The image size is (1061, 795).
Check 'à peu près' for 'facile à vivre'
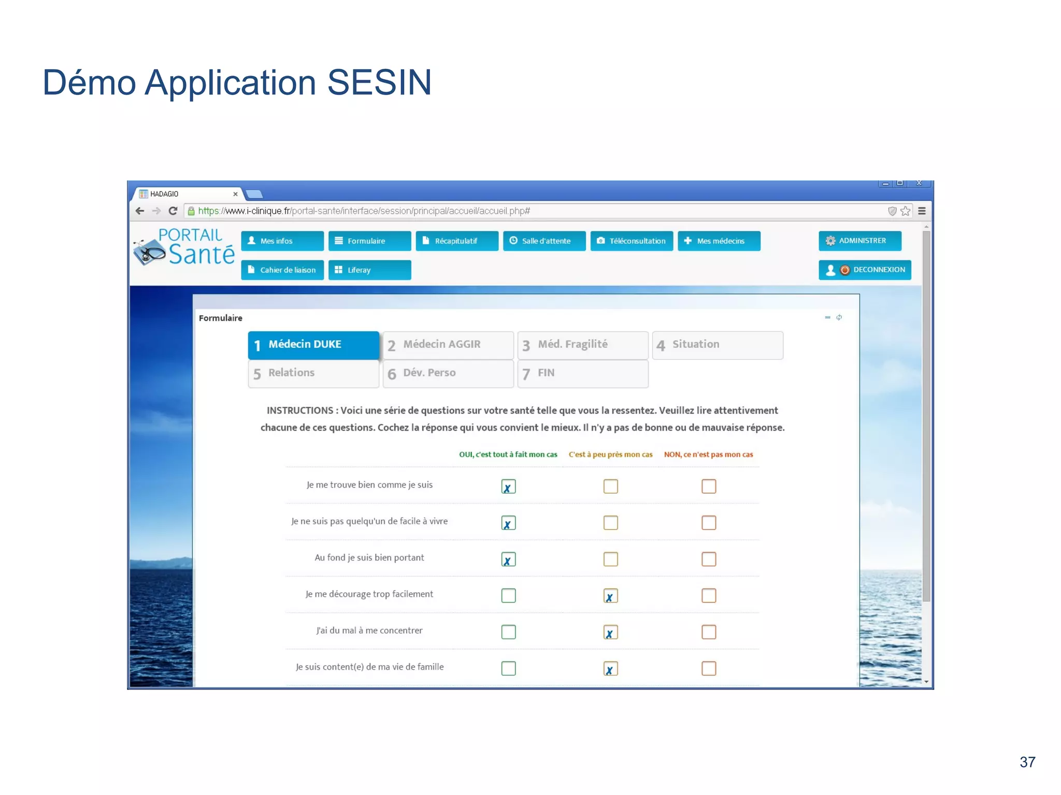click(610, 523)
